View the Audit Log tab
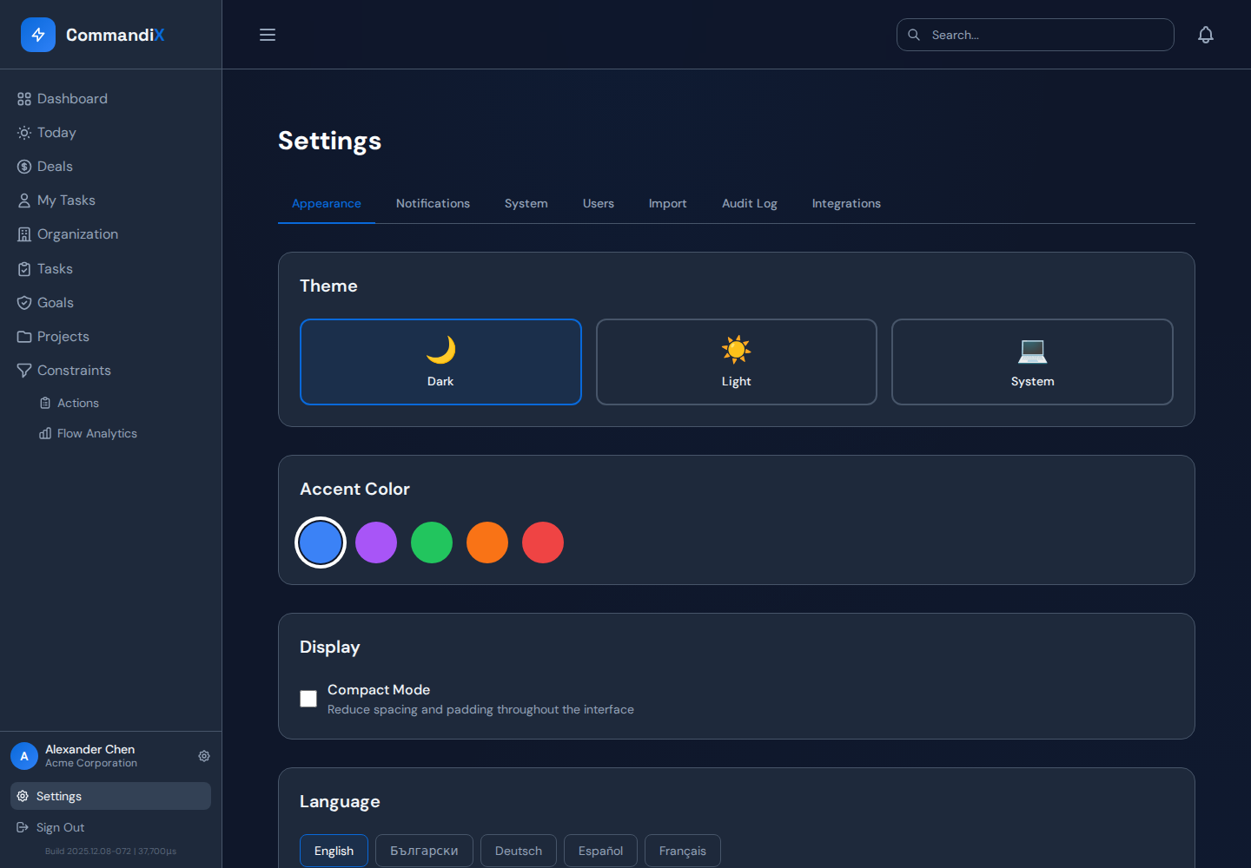 pyautogui.click(x=750, y=203)
